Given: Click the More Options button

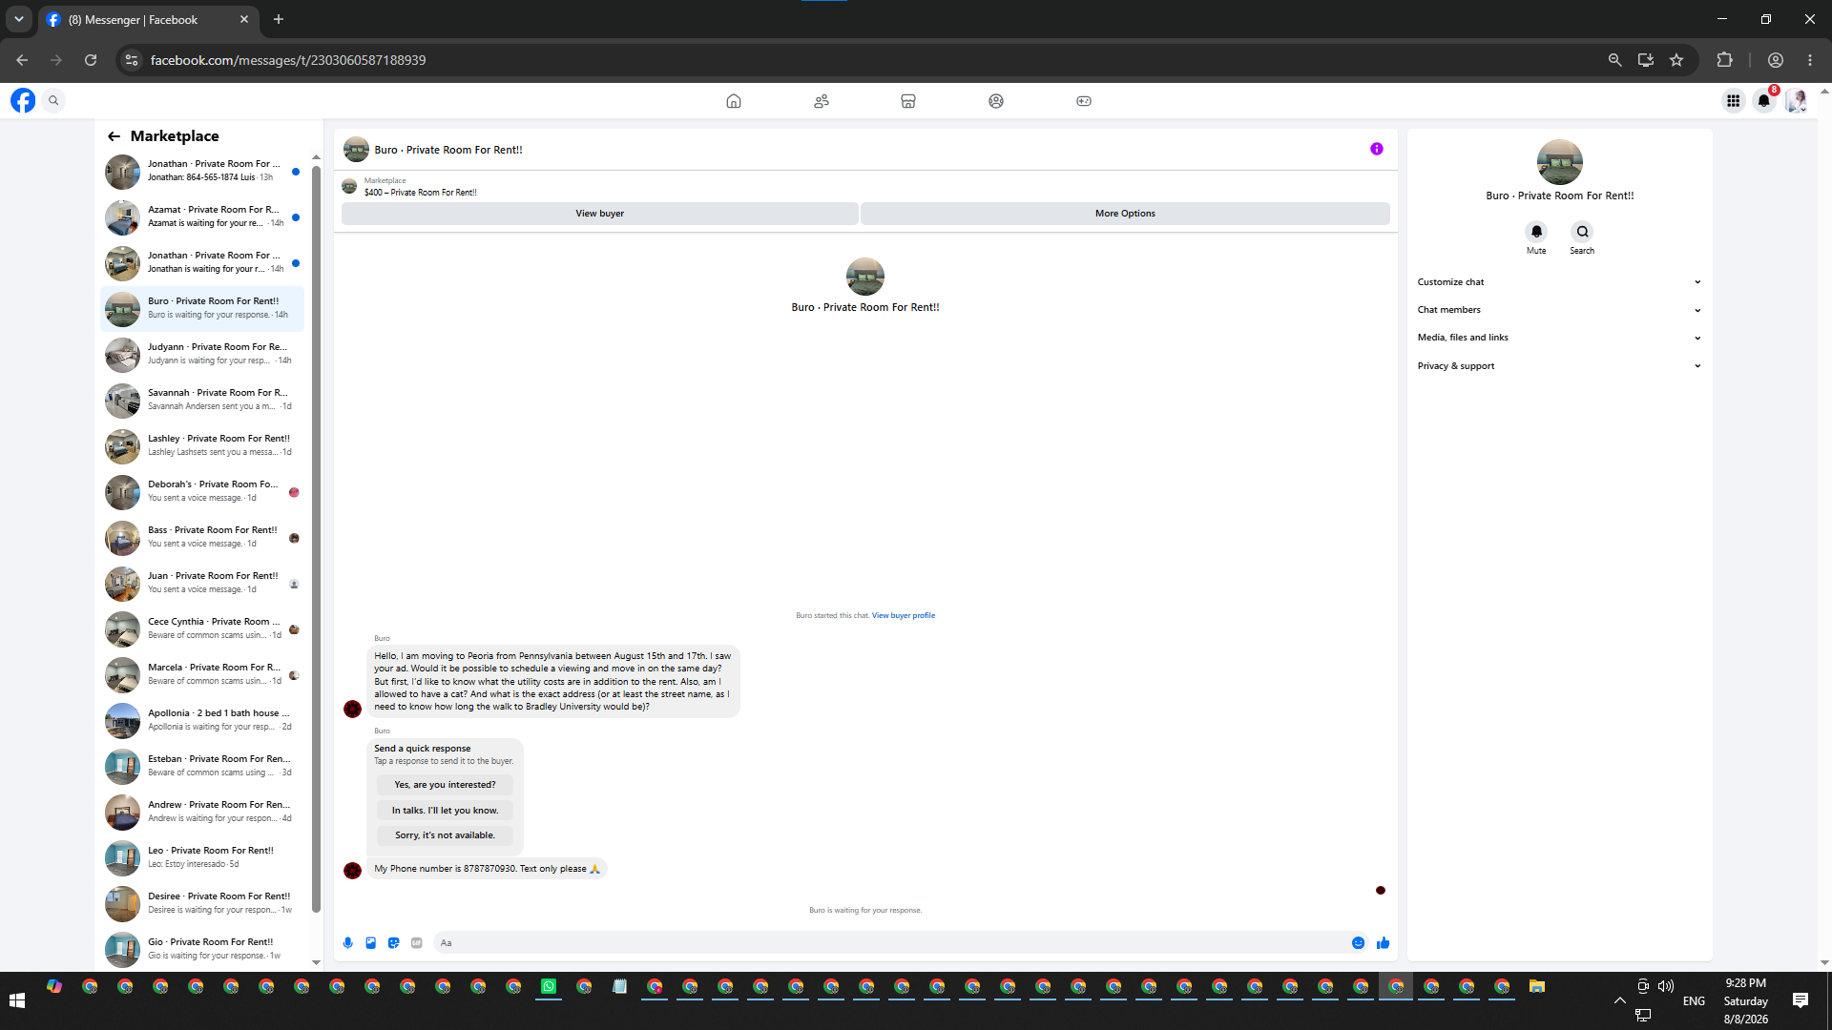Looking at the screenshot, I should click(1125, 214).
